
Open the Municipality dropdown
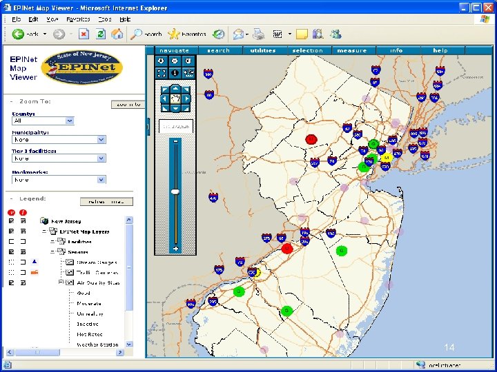[x=101, y=139]
